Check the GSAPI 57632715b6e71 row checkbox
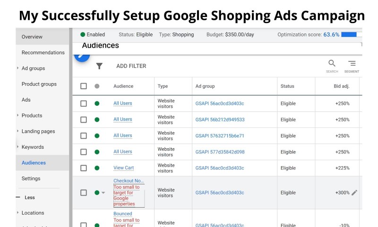 pyautogui.click(x=84, y=136)
